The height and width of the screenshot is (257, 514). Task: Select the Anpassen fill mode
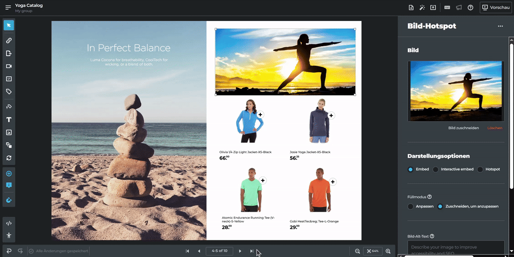[x=411, y=207]
